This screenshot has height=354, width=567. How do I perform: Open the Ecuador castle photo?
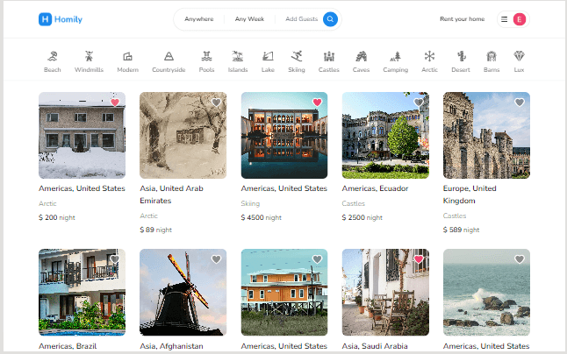tap(385, 135)
